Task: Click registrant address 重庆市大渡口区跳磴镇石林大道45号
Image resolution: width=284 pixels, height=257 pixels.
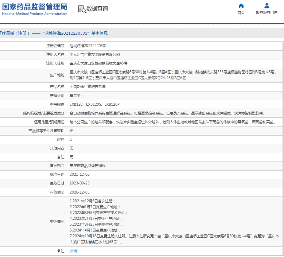Action: (x=98, y=63)
